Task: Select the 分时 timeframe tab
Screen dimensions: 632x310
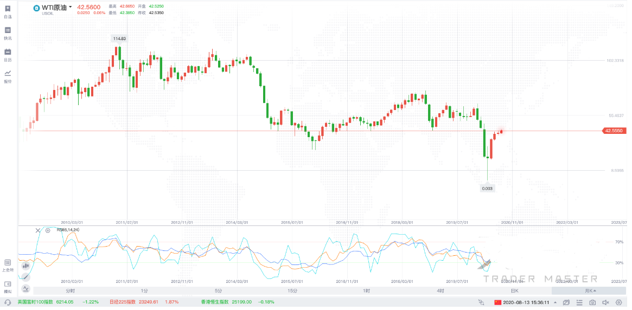Action: 70,290
